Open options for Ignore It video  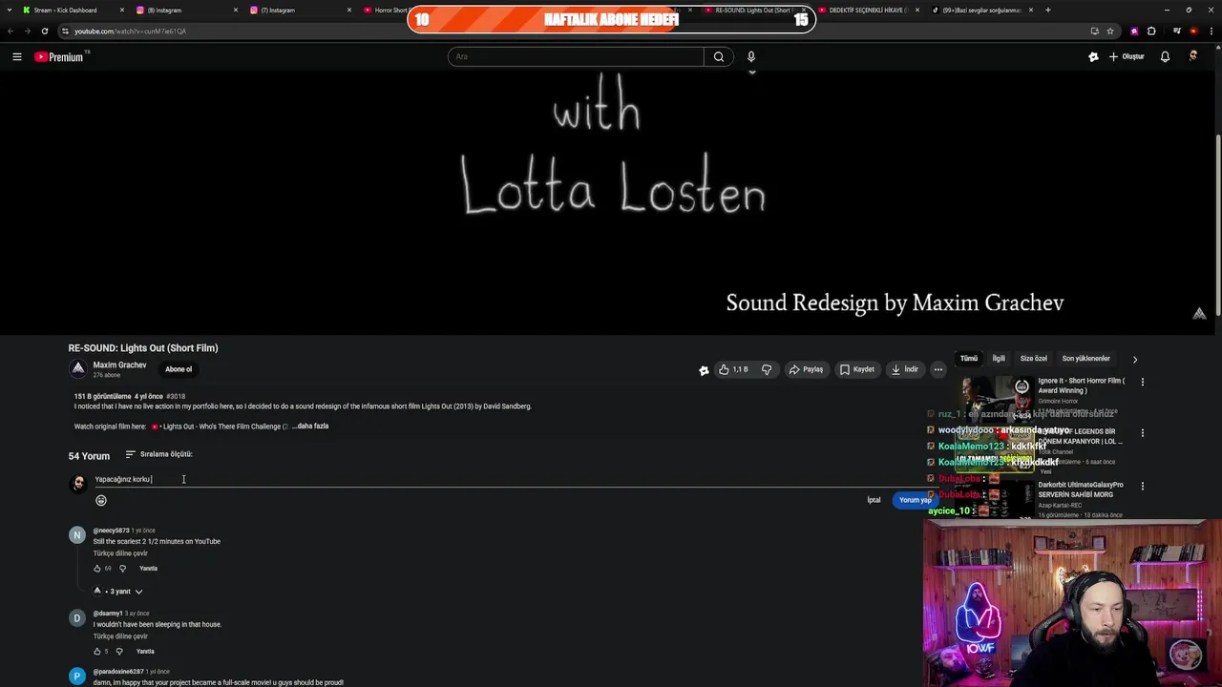[1142, 382]
